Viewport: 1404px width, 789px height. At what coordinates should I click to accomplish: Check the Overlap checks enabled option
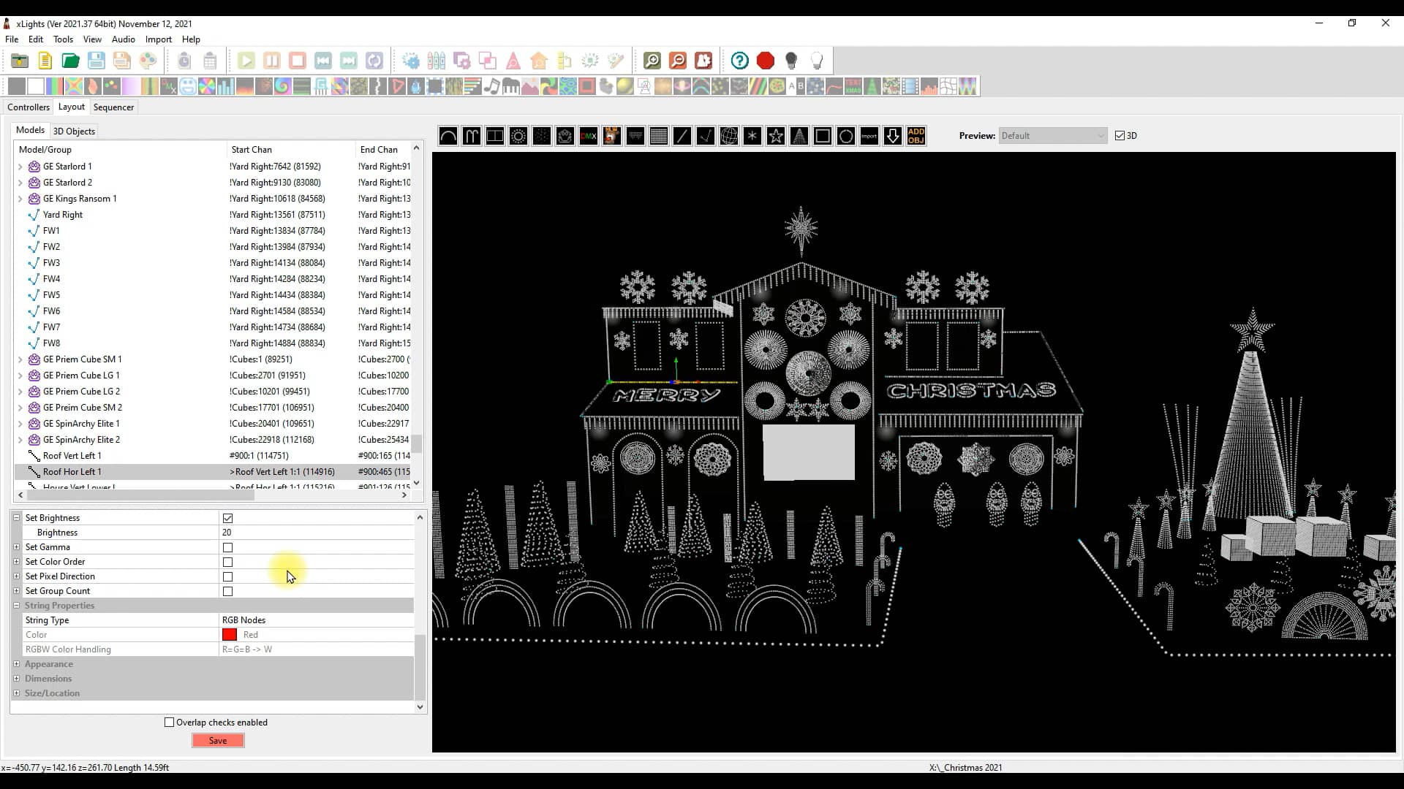pyautogui.click(x=169, y=723)
